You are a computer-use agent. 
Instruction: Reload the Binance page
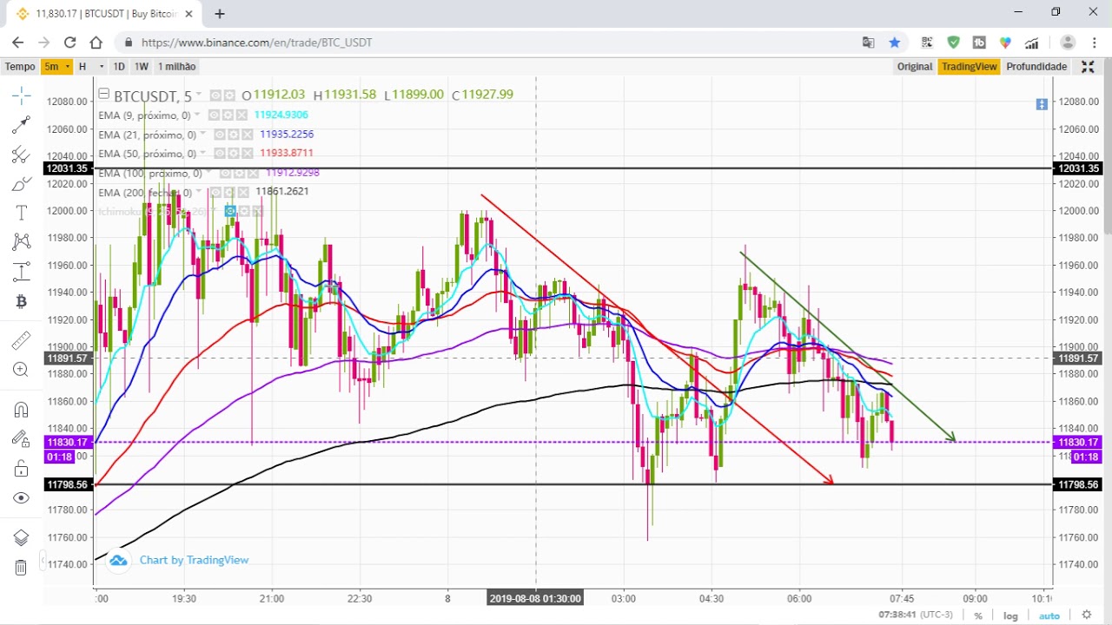coord(69,42)
